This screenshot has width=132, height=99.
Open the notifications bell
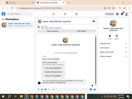pos(122,14)
